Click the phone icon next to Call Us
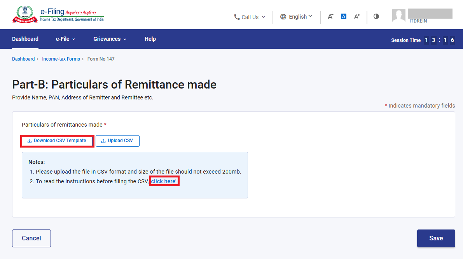Image resolution: width=463 pixels, height=259 pixels. coord(237,17)
